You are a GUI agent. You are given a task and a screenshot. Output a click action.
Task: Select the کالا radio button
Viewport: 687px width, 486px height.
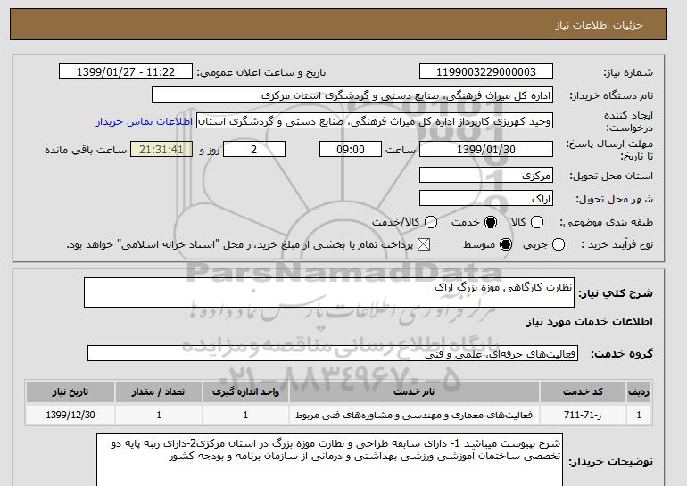537,222
